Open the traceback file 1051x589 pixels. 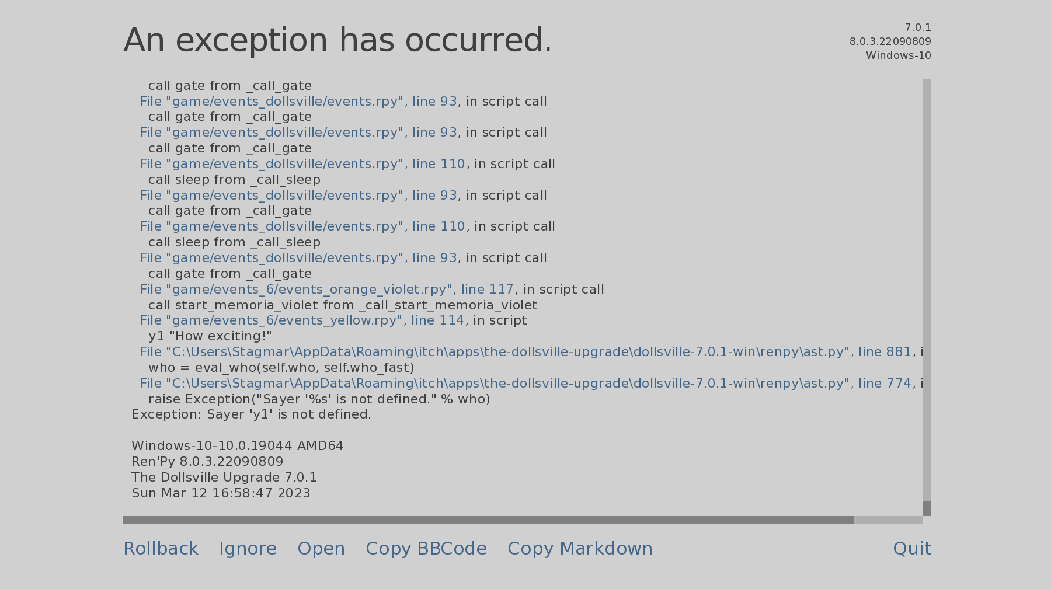coord(321,549)
